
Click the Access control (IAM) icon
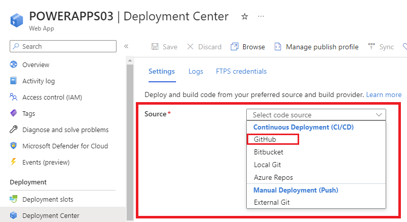[x=14, y=97]
